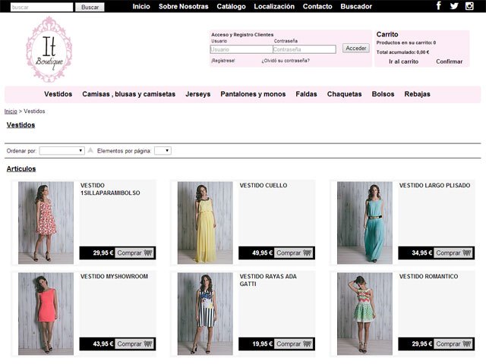The height and width of the screenshot is (364, 486).
Task: Focus the Usuario input field
Action: [x=241, y=49]
